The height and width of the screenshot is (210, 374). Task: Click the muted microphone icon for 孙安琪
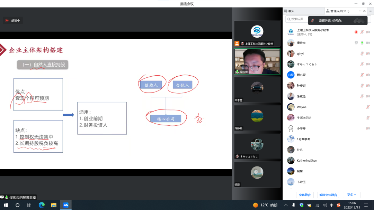(362, 86)
